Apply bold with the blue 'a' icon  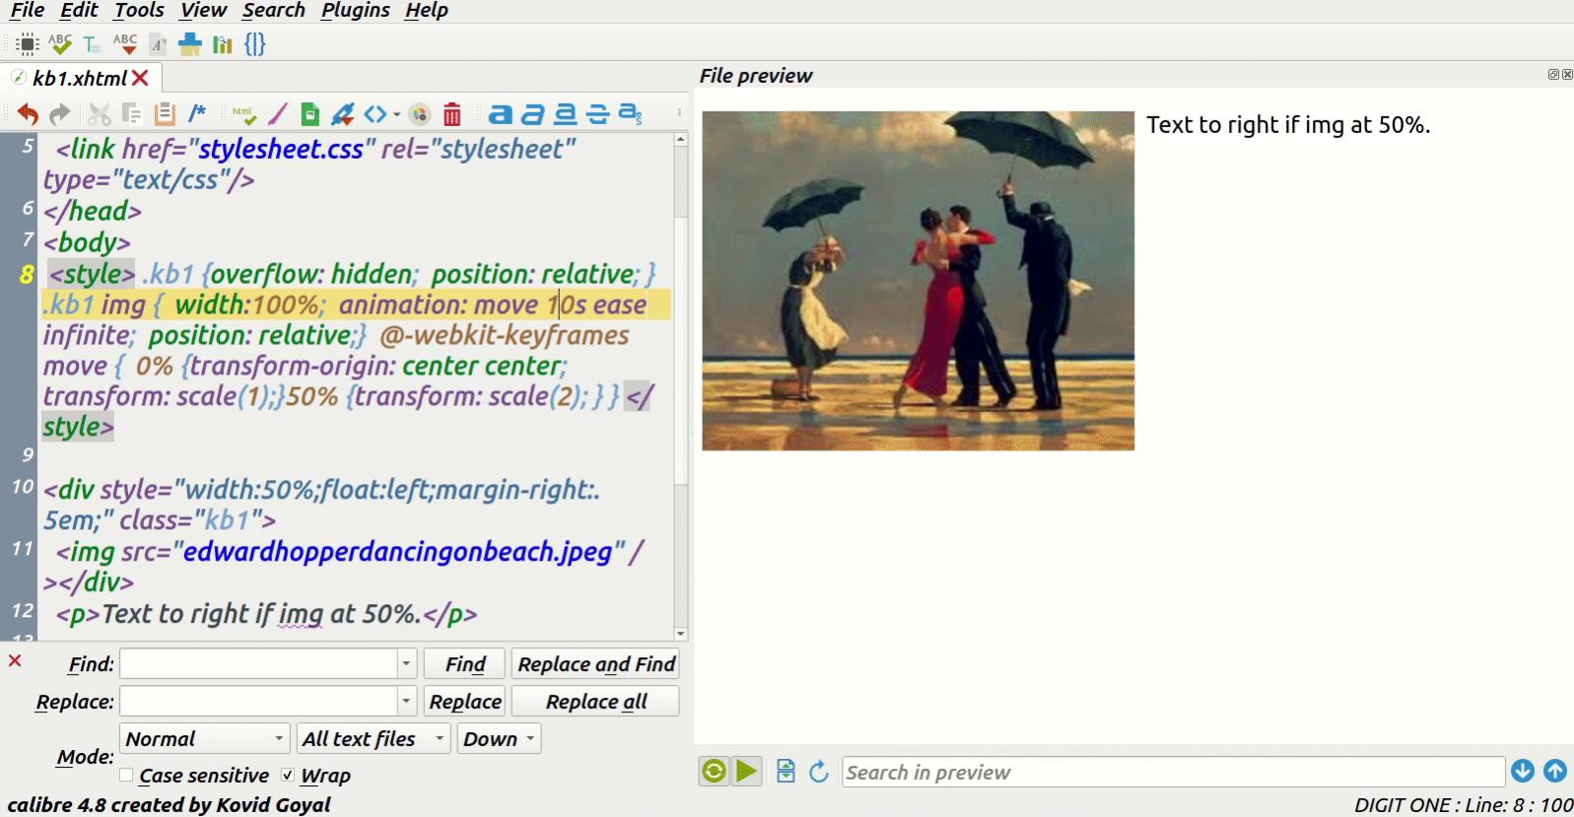pyautogui.click(x=501, y=114)
